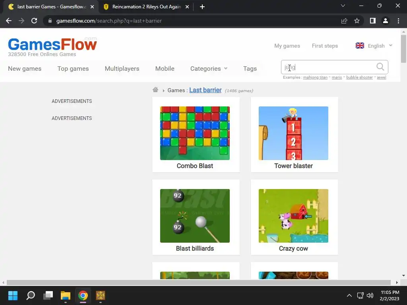This screenshot has width=407, height=305.
Task: Open Tags page
Action: point(250,68)
